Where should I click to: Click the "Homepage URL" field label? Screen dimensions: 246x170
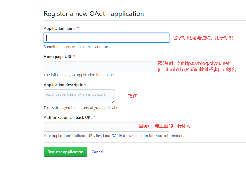(x=58, y=57)
